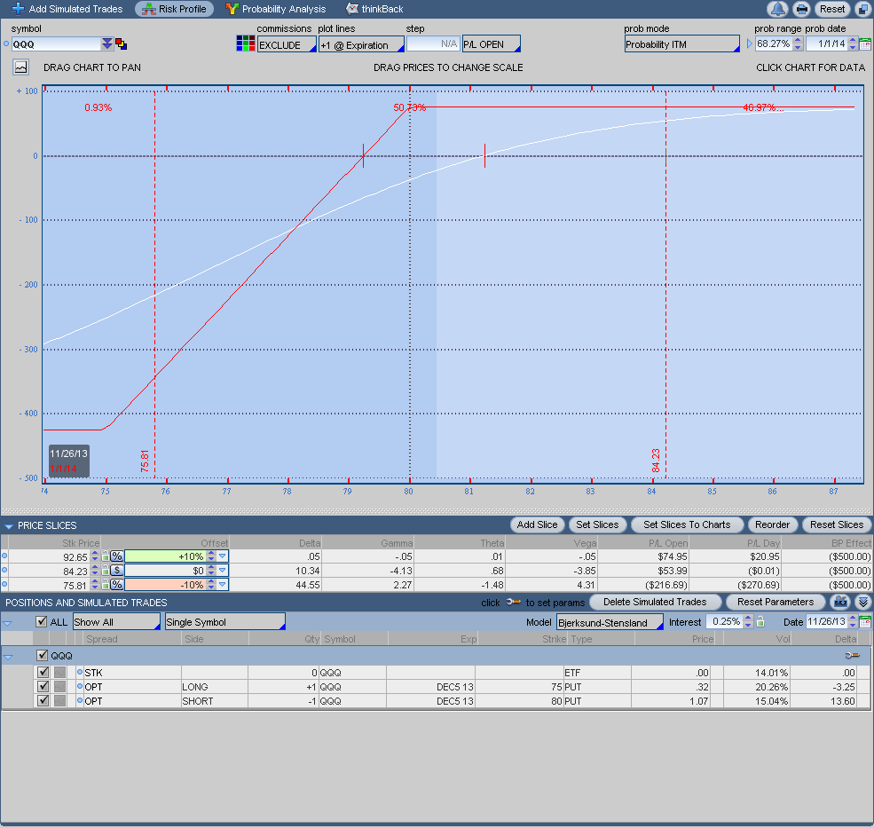Click the chart mode icon beside DRAG CHART TO PAN
The width and height of the screenshot is (874, 828).
(x=20, y=67)
